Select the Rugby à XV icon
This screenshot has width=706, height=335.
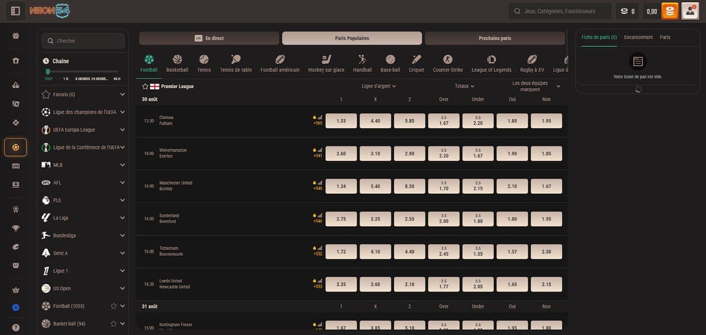pyautogui.click(x=532, y=59)
